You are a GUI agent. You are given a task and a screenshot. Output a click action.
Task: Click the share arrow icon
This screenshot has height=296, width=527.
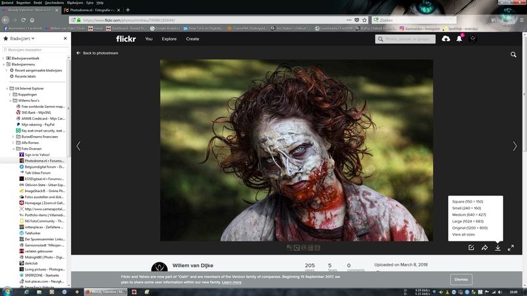pos(484,248)
